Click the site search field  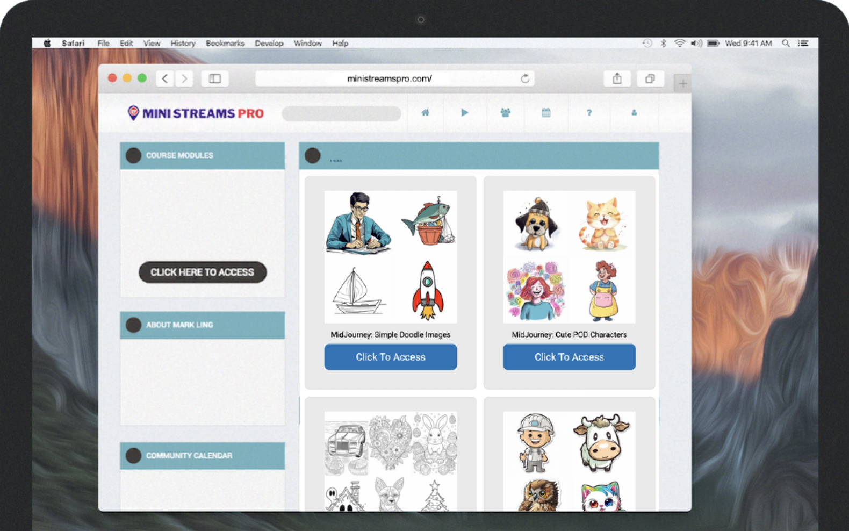pos(341,113)
